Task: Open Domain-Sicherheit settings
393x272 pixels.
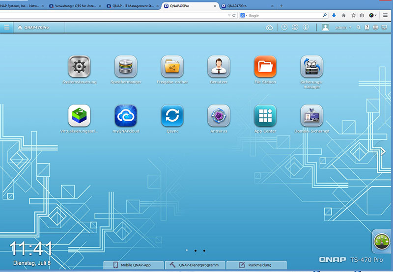Action: 311,116
